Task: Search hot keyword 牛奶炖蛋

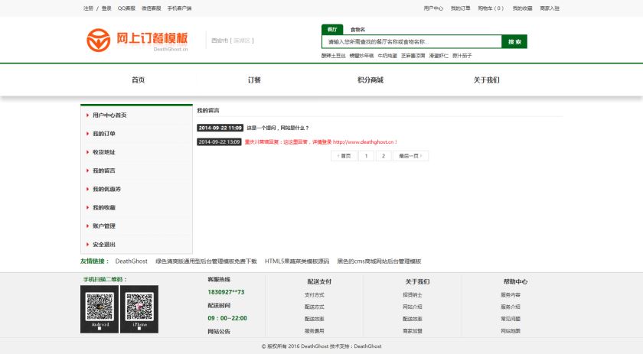Action: tap(387, 56)
